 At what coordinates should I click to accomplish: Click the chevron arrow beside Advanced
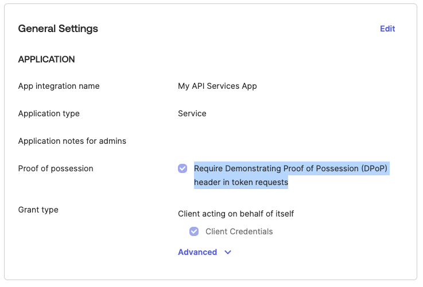click(228, 252)
